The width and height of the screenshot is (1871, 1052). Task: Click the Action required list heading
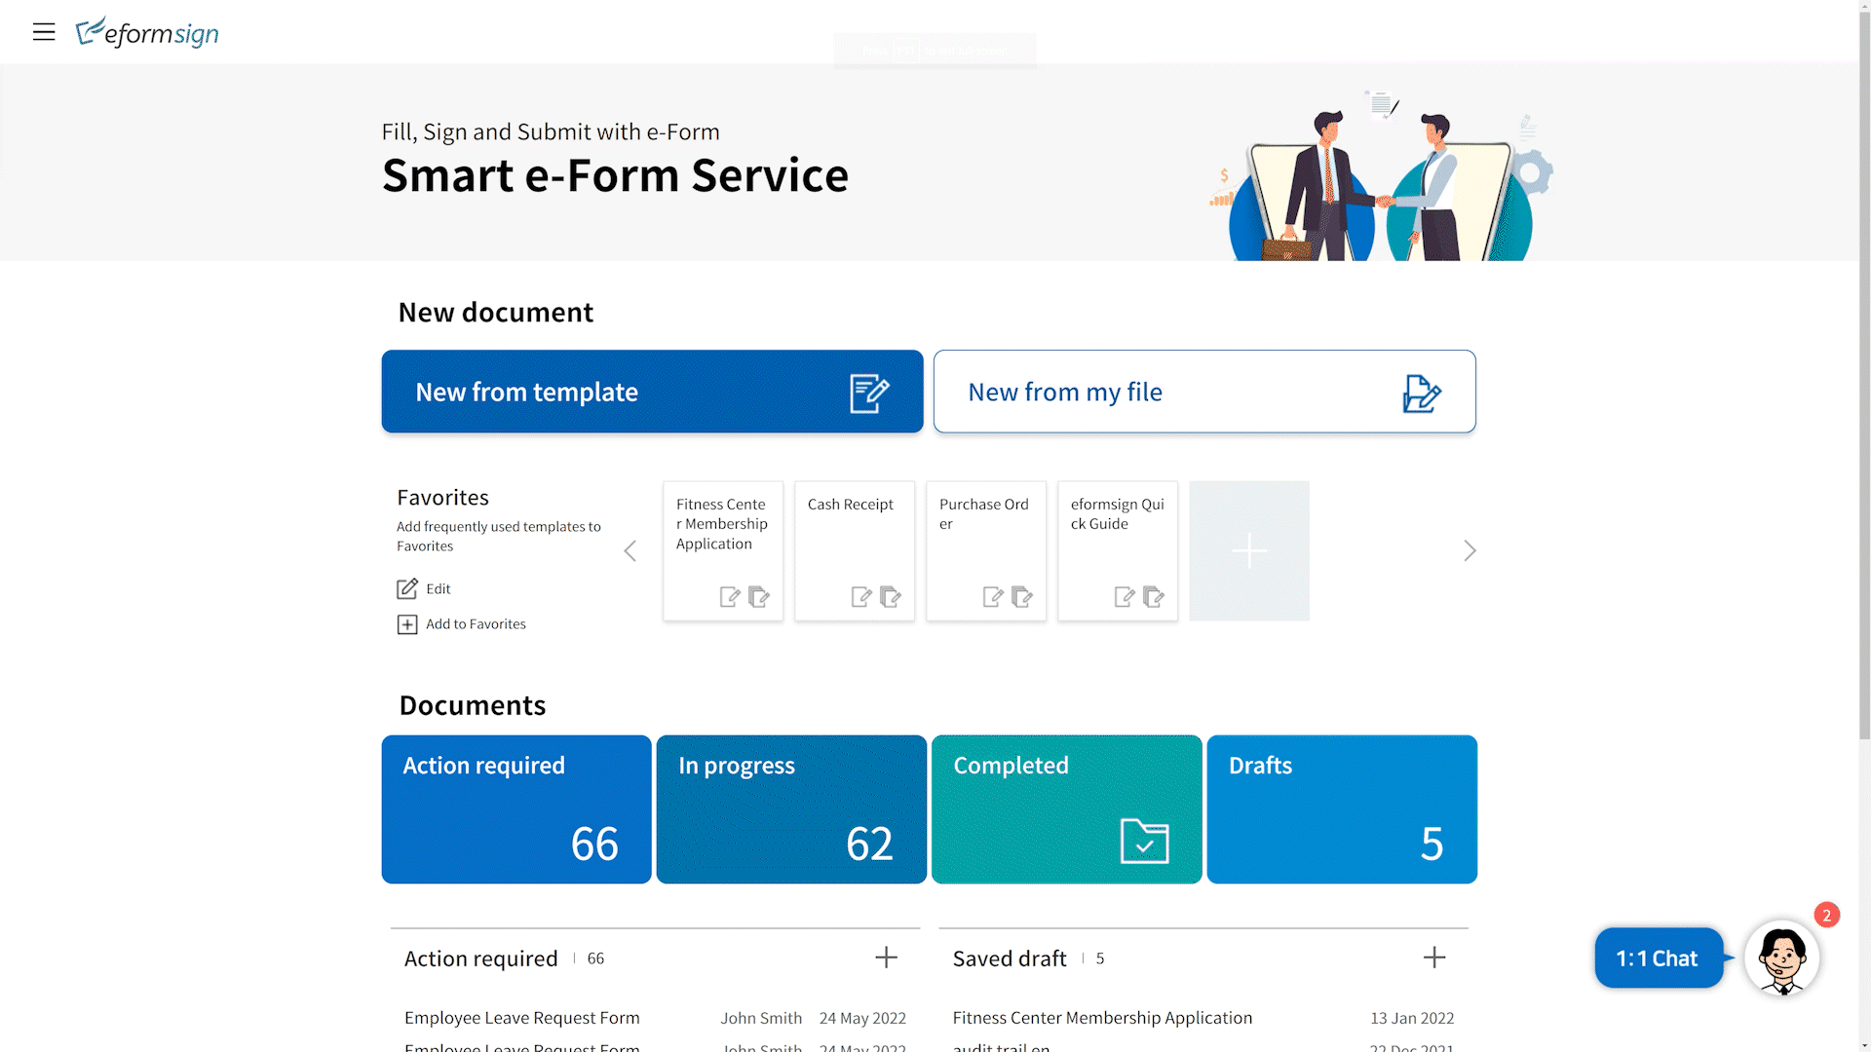481,958
